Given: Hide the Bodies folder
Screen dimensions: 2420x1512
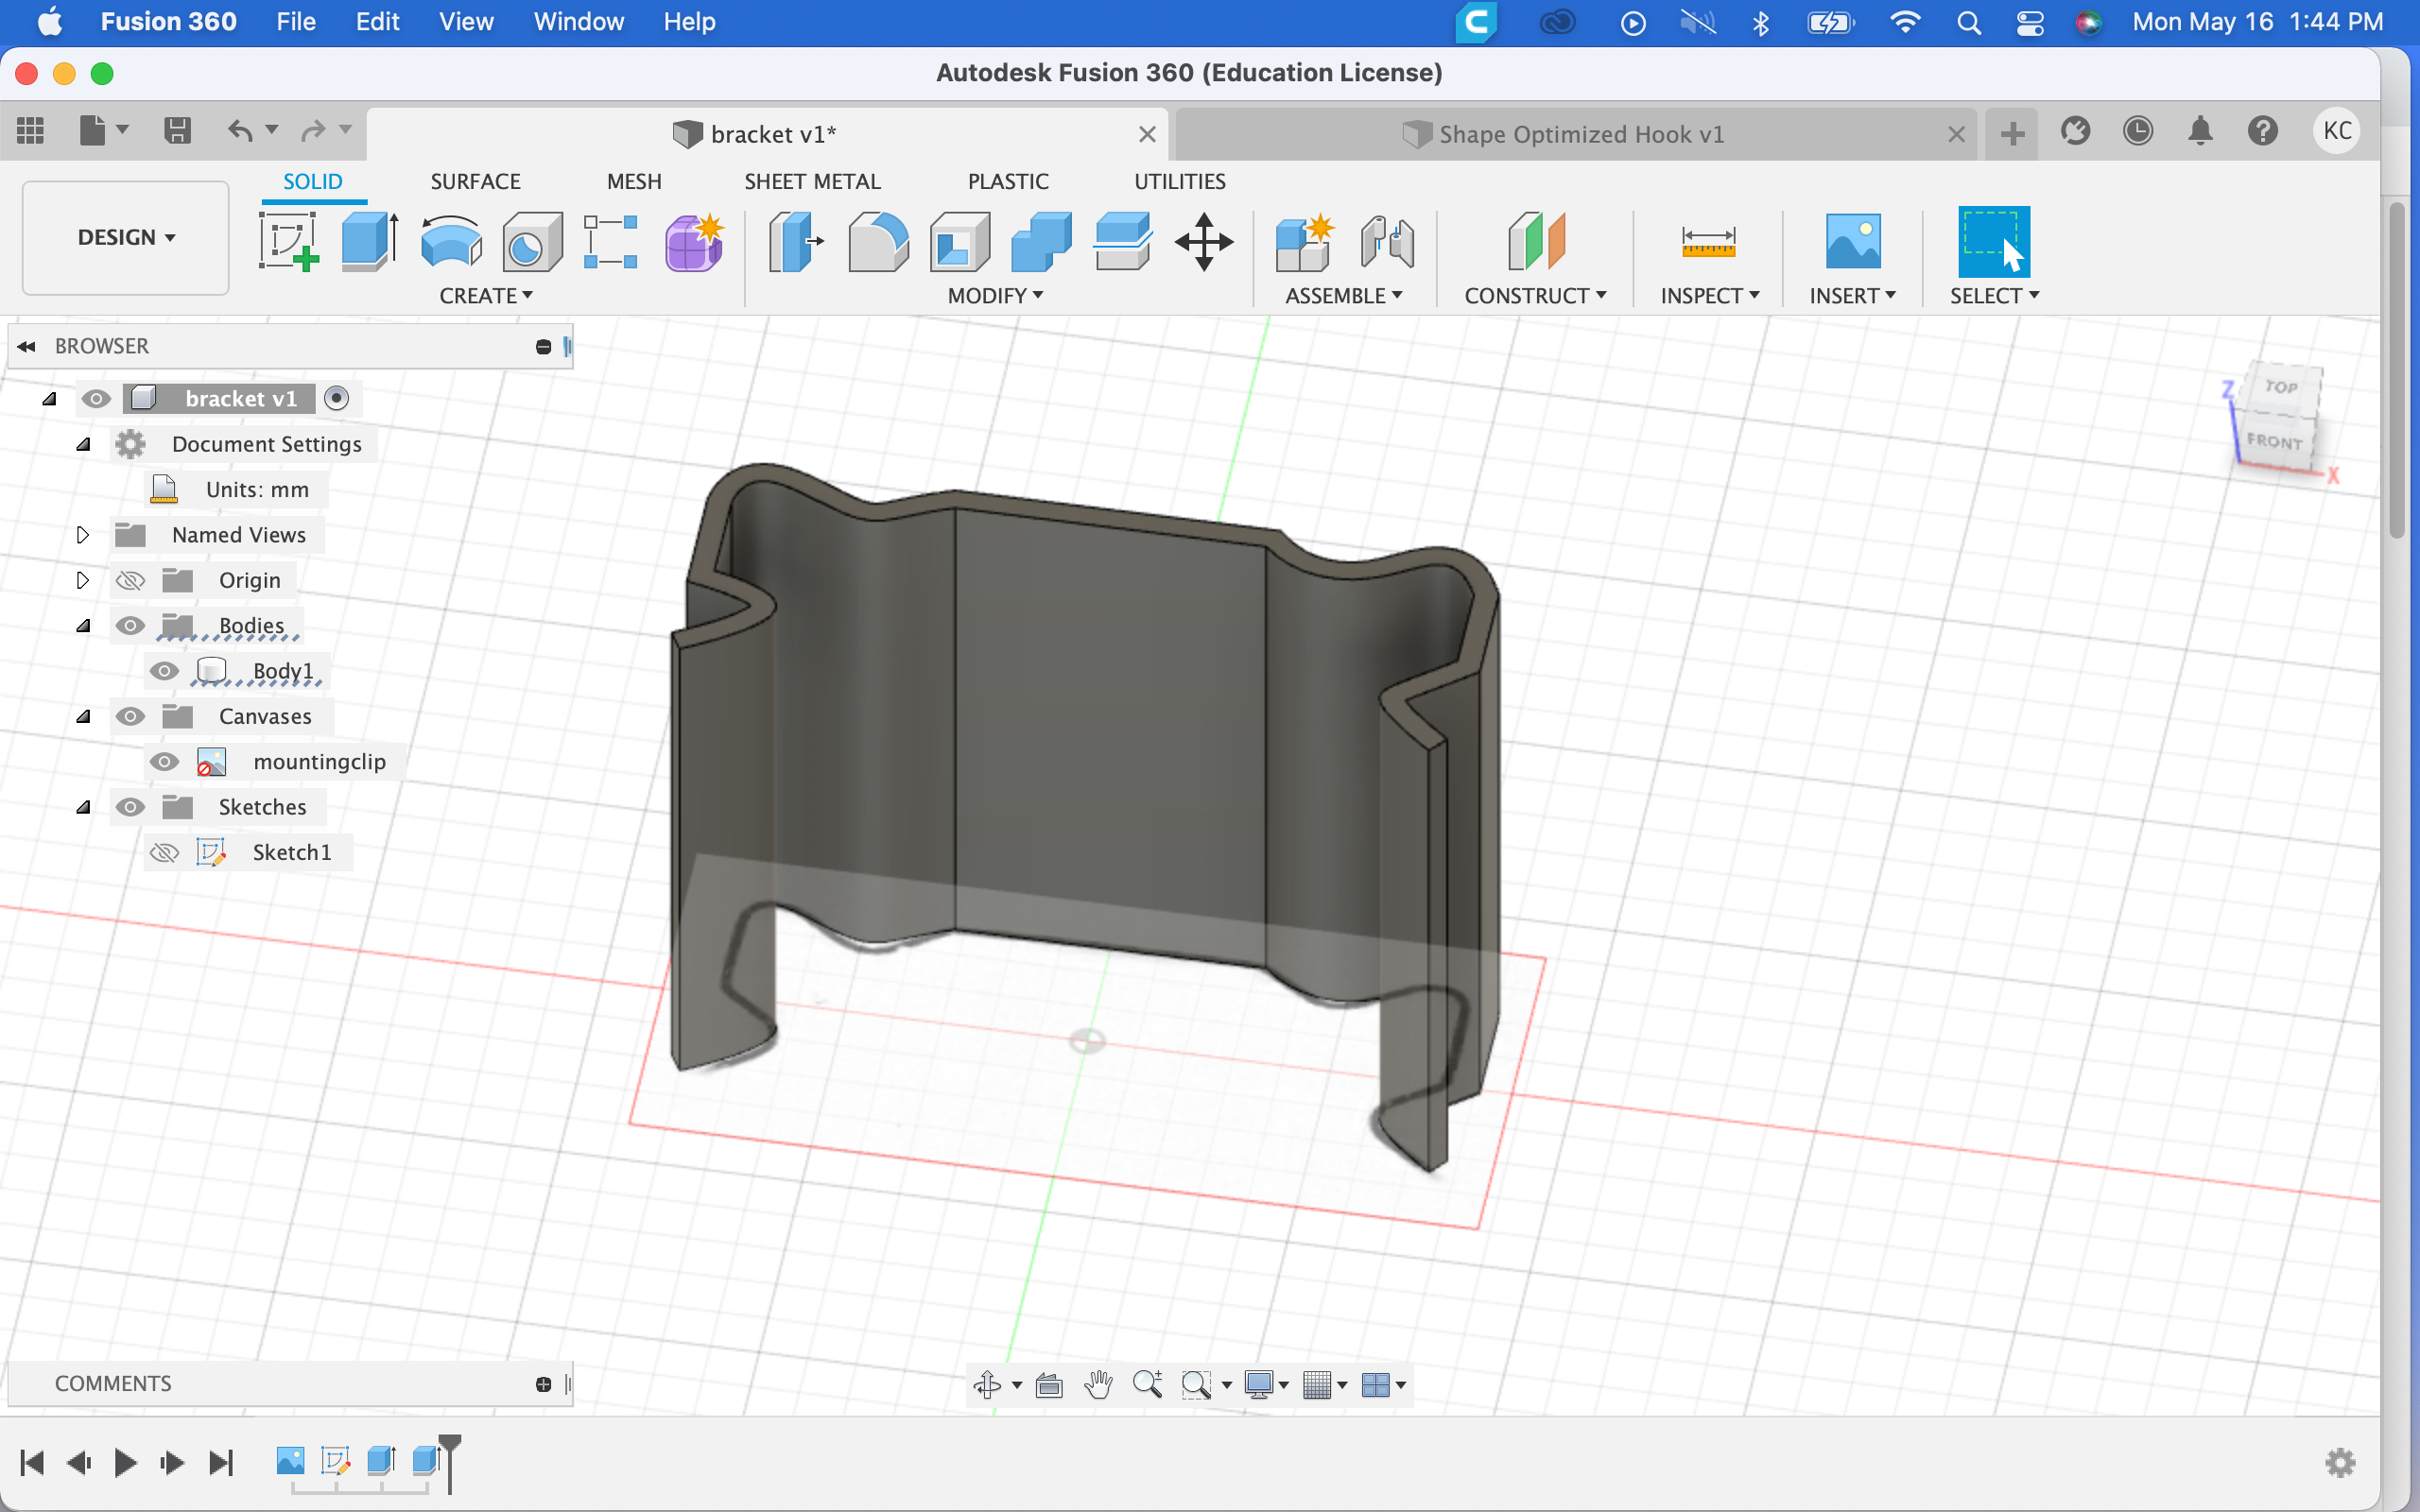Looking at the screenshot, I should (130, 626).
